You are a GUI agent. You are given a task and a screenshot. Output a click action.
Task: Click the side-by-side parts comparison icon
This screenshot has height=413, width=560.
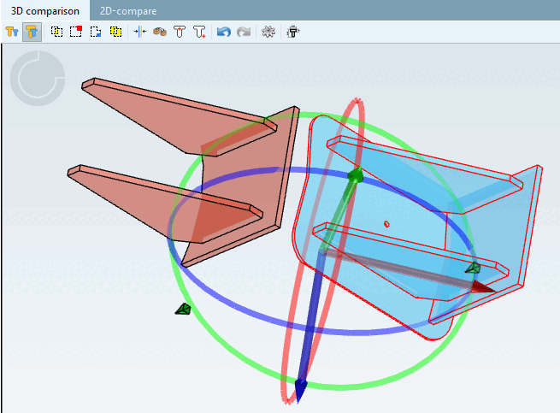point(12,32)
